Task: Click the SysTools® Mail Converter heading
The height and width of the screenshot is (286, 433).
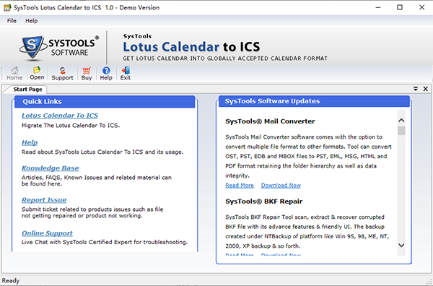Action: pyautogui.click(x=270, y=121)
